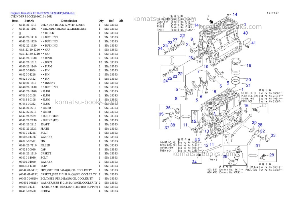
Task: Click the CYLINDER BLOCK A.,LINER LESS description
Action: coord(64,29)
